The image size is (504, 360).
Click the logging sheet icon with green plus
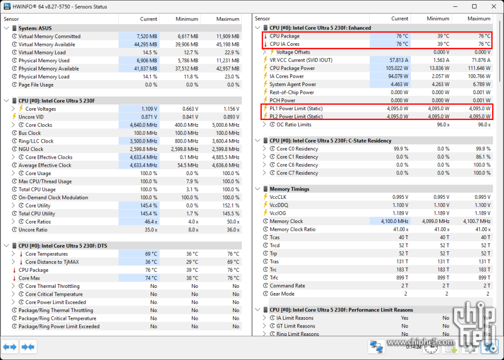coord(451,348)
